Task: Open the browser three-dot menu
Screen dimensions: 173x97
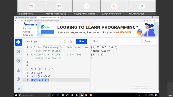Action: point(157,20)
